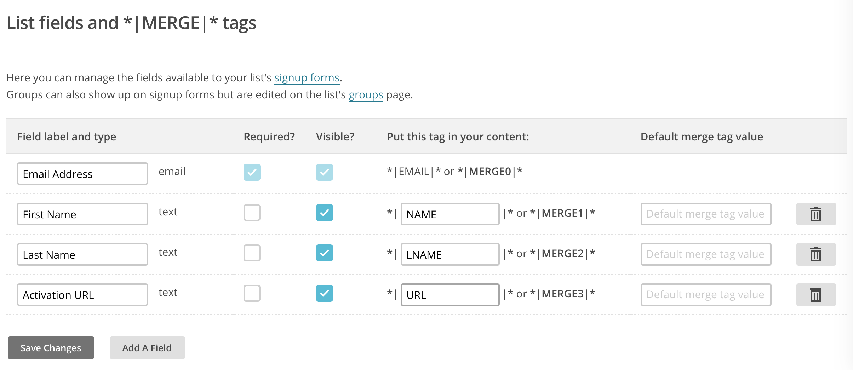The image size is (853, 370).
Task: Open the signup forms link
Action: (307, 77)
